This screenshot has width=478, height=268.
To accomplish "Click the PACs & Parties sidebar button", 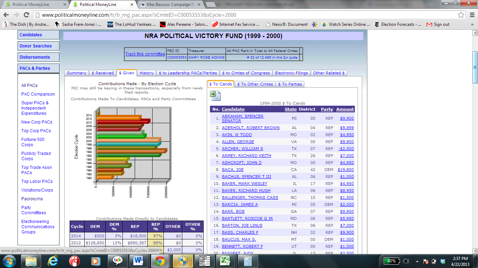I will tap(38, 68).
